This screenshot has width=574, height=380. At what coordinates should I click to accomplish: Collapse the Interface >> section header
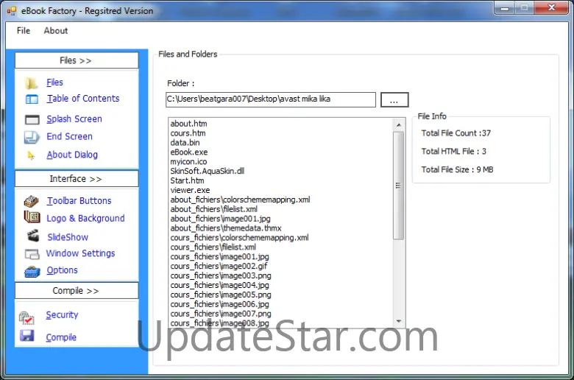(77, 179)
